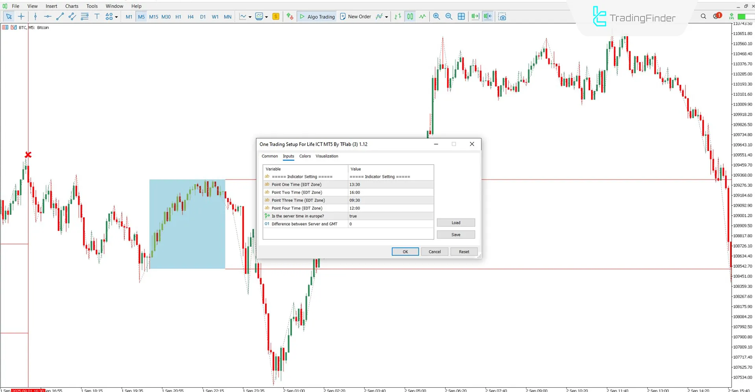755x392 pixels.
Task: Click the Load button in the settings dialog
Action: [x=455, y=222]
